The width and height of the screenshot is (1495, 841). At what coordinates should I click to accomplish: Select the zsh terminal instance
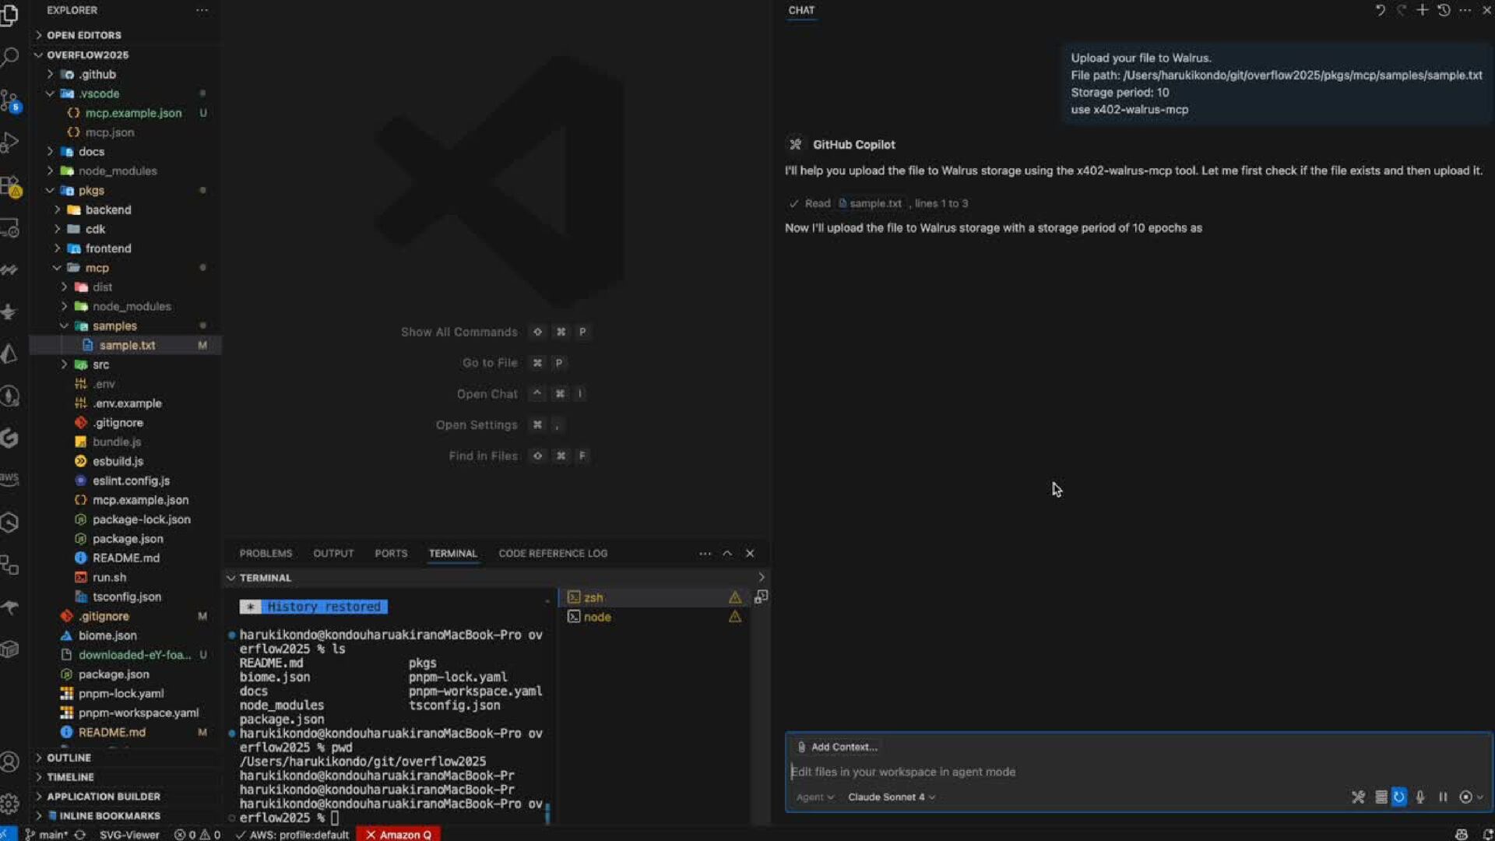[654, 597]
